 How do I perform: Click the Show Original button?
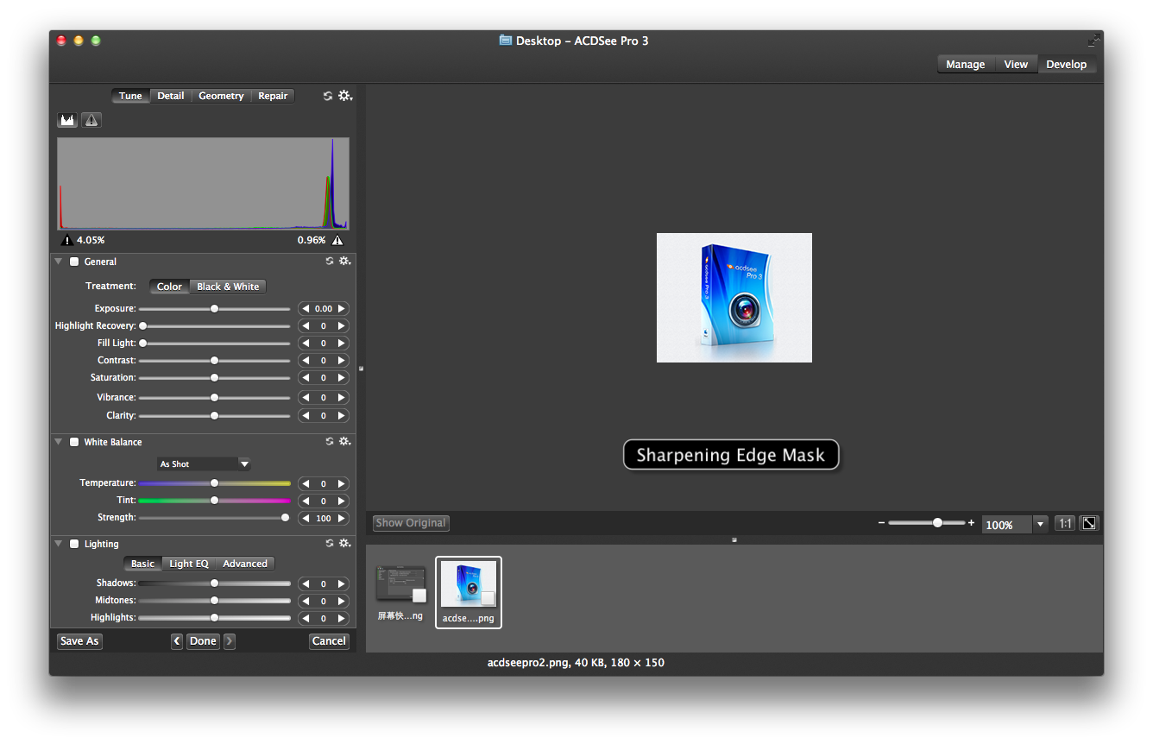tap(411, 523)
